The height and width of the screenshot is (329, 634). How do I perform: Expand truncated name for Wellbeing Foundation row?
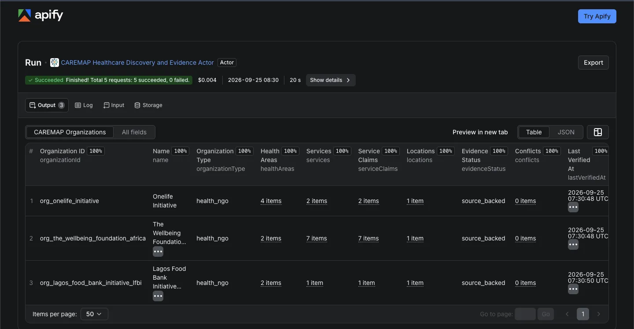(x=158, y=251)
